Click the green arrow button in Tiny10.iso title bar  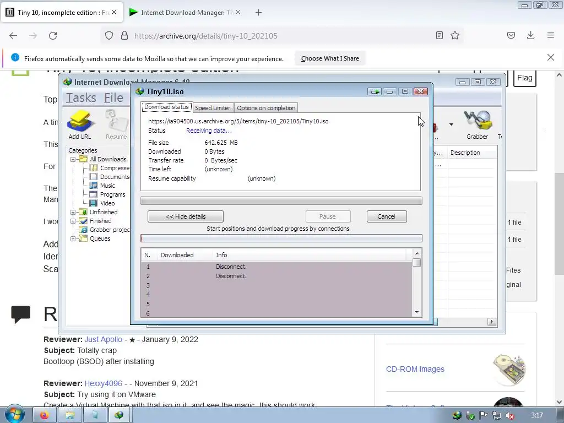click(x=375, y=91)
